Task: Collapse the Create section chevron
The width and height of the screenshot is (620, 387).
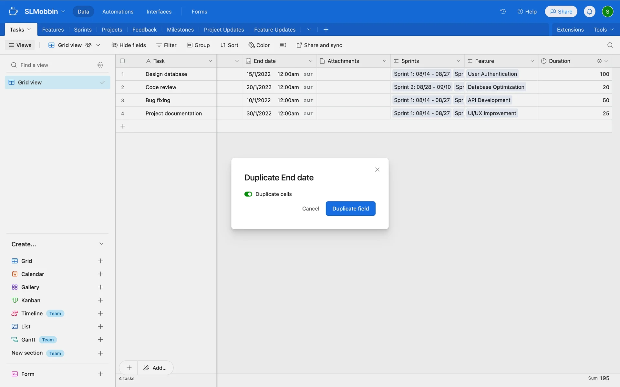Action: pos(101,244)
